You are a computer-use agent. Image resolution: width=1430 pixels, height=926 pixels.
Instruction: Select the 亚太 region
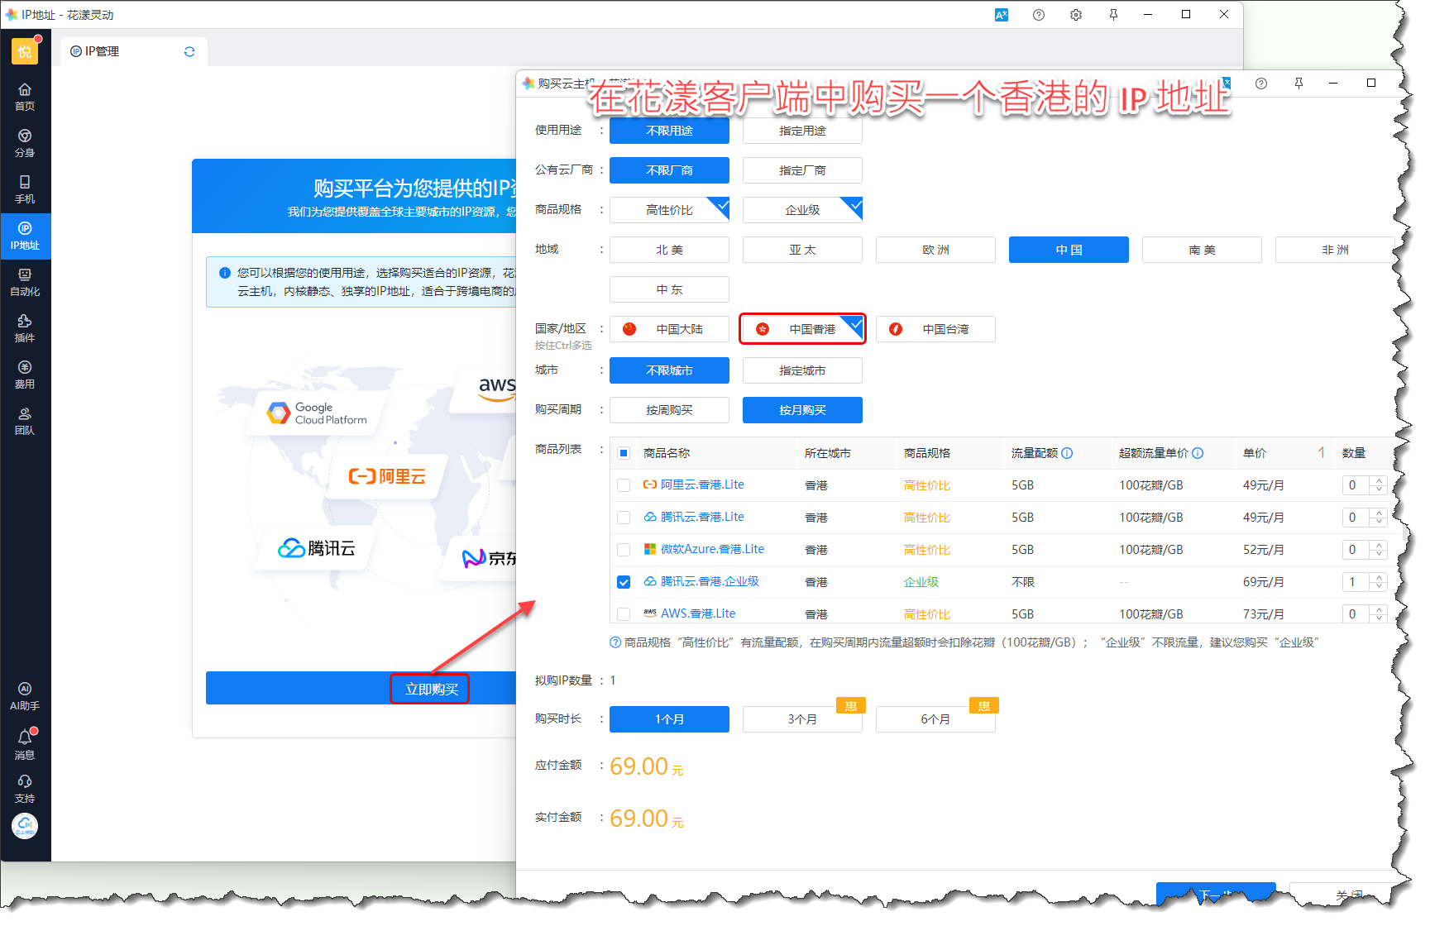pos(802,250)
